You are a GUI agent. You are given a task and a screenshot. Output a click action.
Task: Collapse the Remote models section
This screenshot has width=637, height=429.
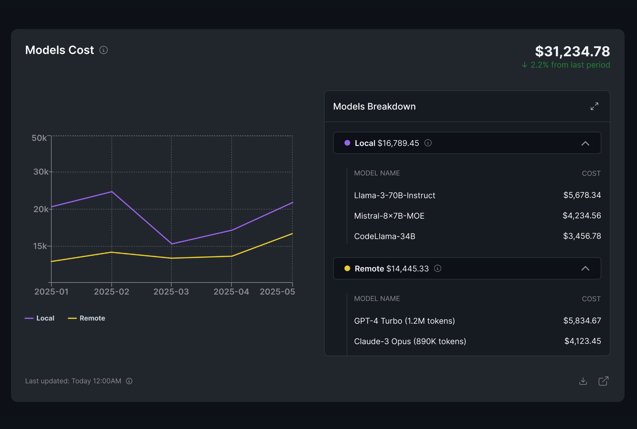[x=586, y=269]
